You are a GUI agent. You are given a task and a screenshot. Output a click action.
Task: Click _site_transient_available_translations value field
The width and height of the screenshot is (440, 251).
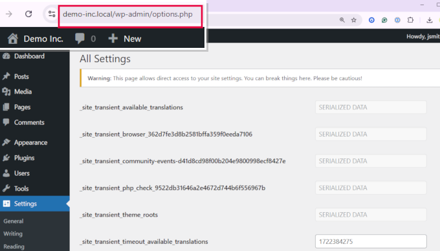click(371, 107)
